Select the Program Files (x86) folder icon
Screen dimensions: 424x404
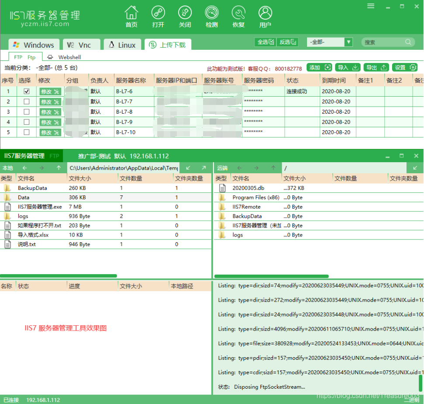click(x=222, y=197)
